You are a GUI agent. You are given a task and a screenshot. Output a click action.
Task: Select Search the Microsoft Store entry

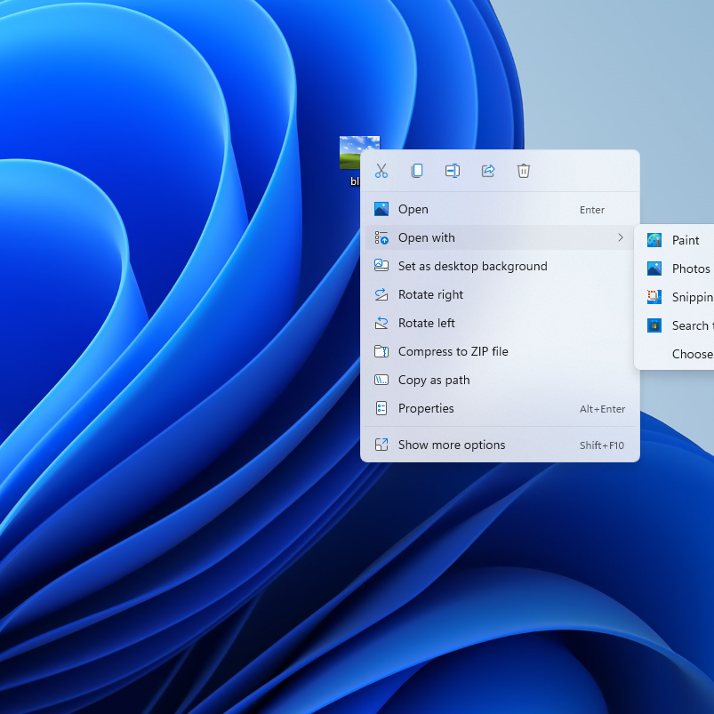pos(689,325)
